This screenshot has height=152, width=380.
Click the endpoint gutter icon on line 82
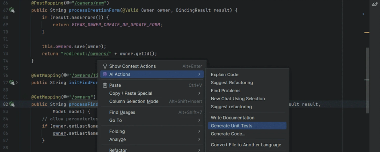click(x=12, y=104)
